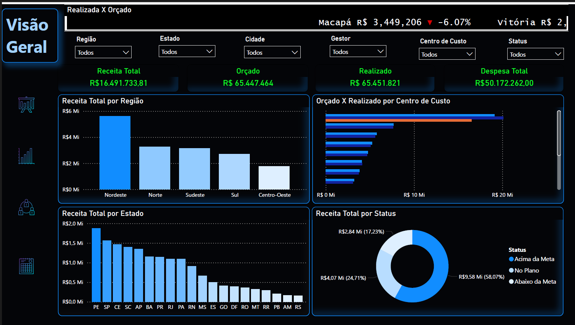Open the presentation chart page in the sidebar
The width and height of the screenshot is (575, 325).
[x=26, y=104]
